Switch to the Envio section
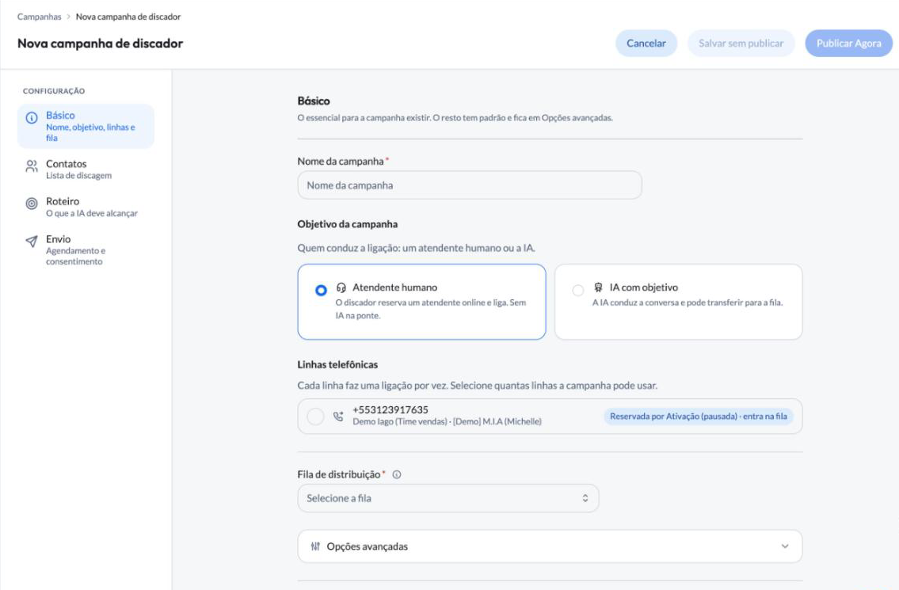Screen dimensions: 899x590 [86, 249]
